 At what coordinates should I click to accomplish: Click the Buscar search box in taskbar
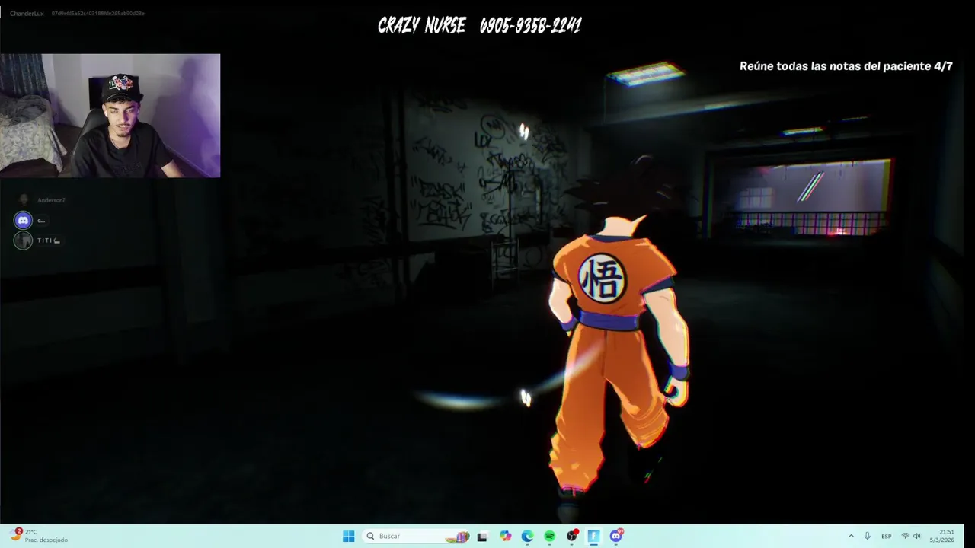tap(417, 536)
